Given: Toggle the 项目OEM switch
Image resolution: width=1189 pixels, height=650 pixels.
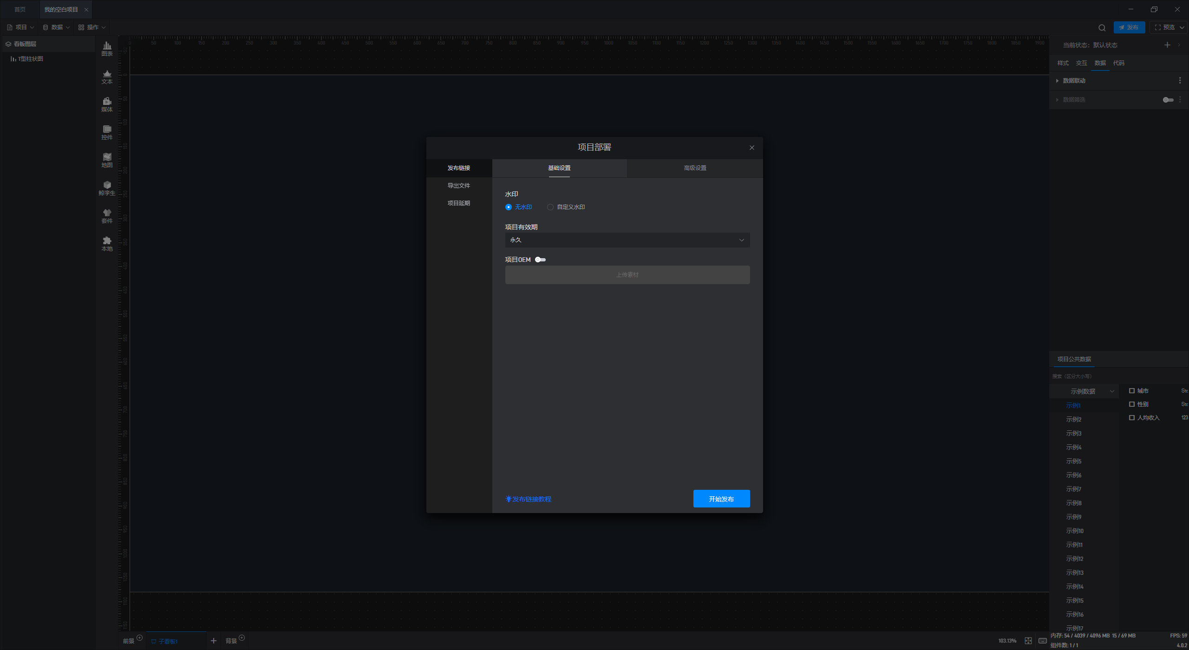Looking at the screenshot, I should click(x=540, y=260).
